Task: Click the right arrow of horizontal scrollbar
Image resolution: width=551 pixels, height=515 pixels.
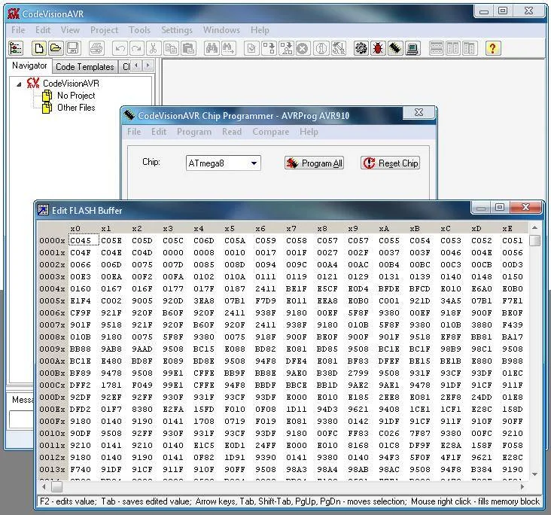Action: (522, 487)
